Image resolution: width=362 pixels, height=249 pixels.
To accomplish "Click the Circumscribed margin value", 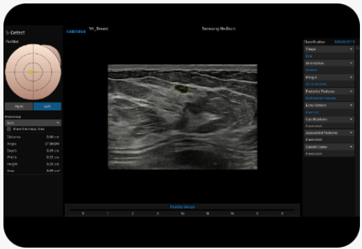I will click(316, 84).
